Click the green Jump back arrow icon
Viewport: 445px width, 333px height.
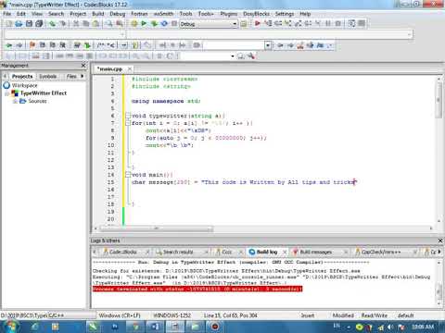pyautogui.click(x=9, y=45)
